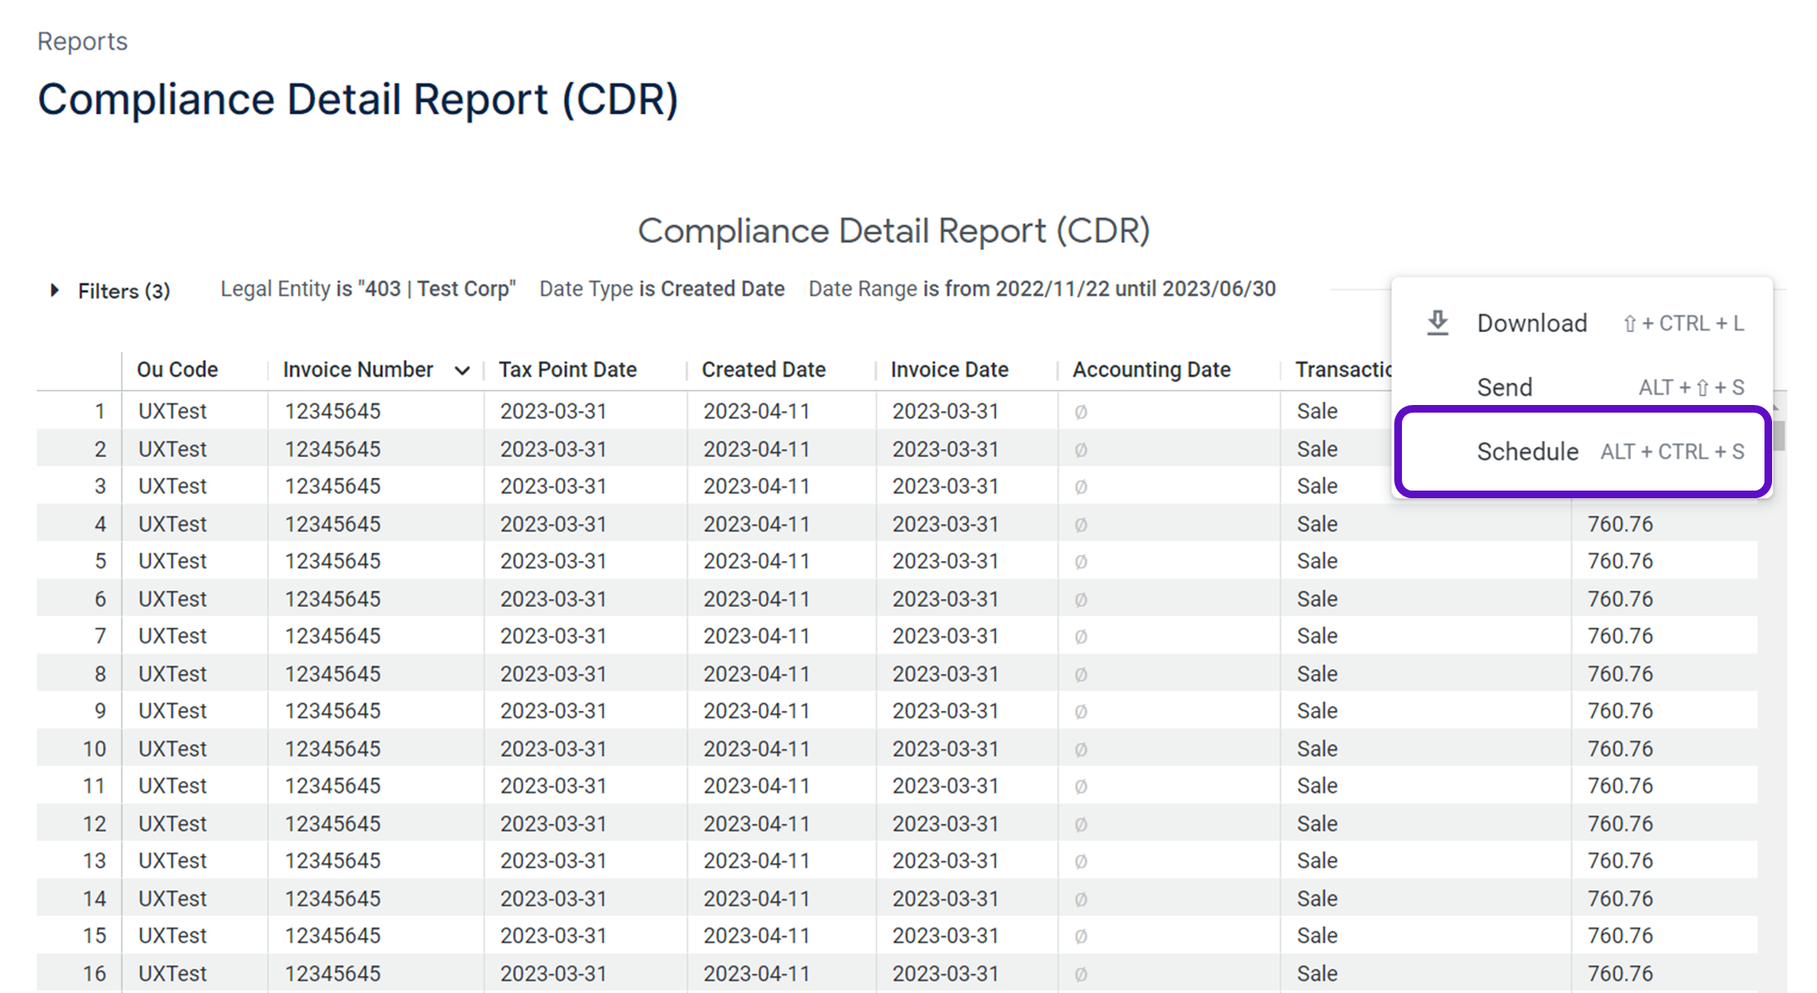The width and height of the screenshot is (1817, 993).
Task: Select the Ou Code column header
Action: click(177, 369)
